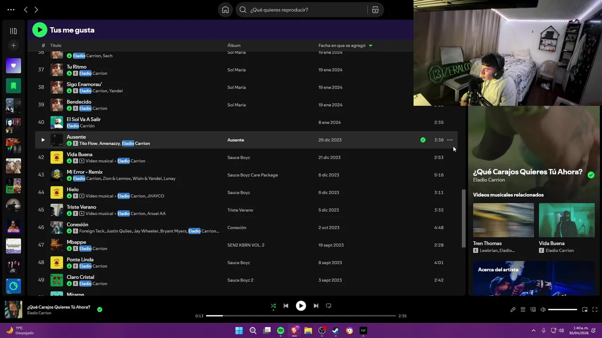Skip to next track
602x338 pixels.
click(x=316, y=306)
